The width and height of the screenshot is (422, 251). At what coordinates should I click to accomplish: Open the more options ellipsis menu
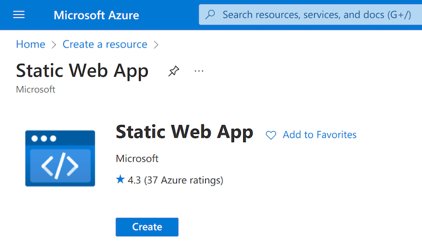point(199,71)
